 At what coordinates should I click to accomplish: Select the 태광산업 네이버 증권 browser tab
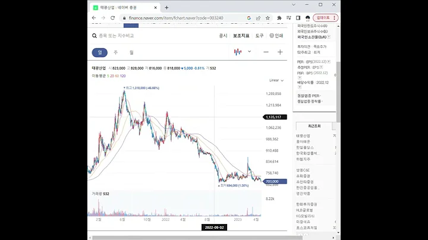(125, 8)
